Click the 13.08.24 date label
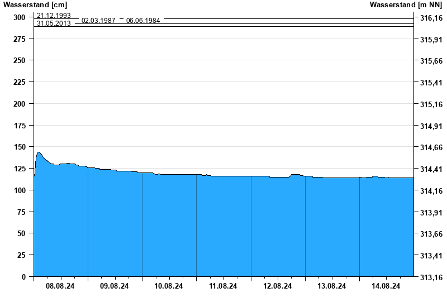447x307 pixels. coord(331,286)
